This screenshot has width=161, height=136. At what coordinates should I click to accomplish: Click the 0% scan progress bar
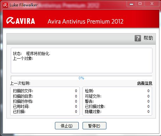(81, 78)
